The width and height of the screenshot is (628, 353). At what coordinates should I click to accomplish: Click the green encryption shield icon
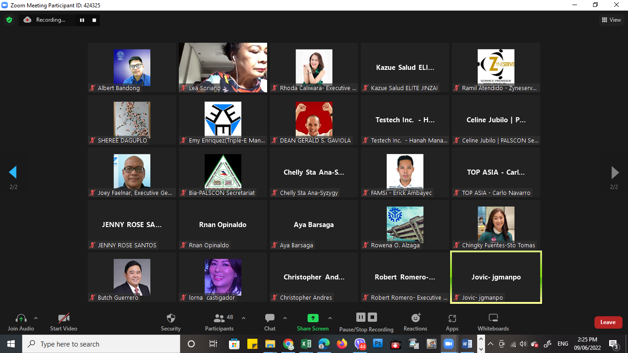9,20
